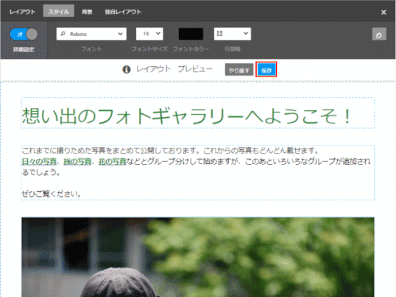Image resolution: width=396 pixels, height=297 pixels.
Task: Click the やり直す button
Action: click(239, 70)
